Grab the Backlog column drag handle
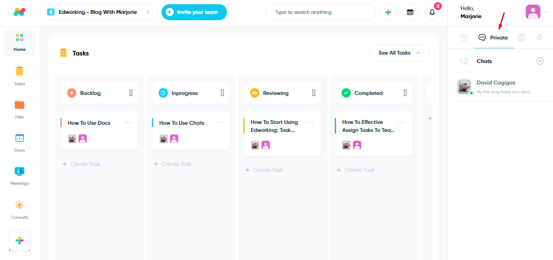 131,93
